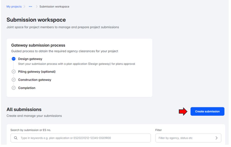Click the Gateway submission process heading

tap(38, 45)
